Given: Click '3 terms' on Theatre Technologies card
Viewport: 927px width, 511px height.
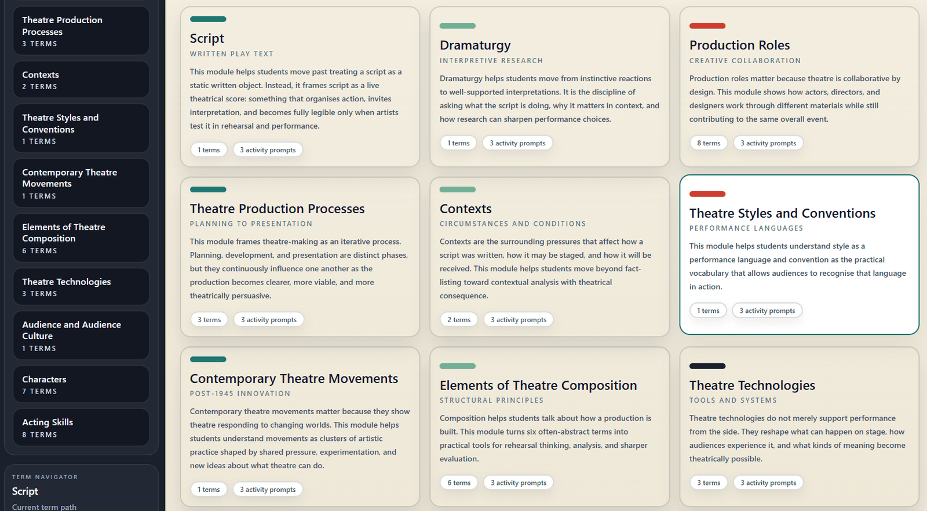Looking at the screenshot, I should (709, 483).
